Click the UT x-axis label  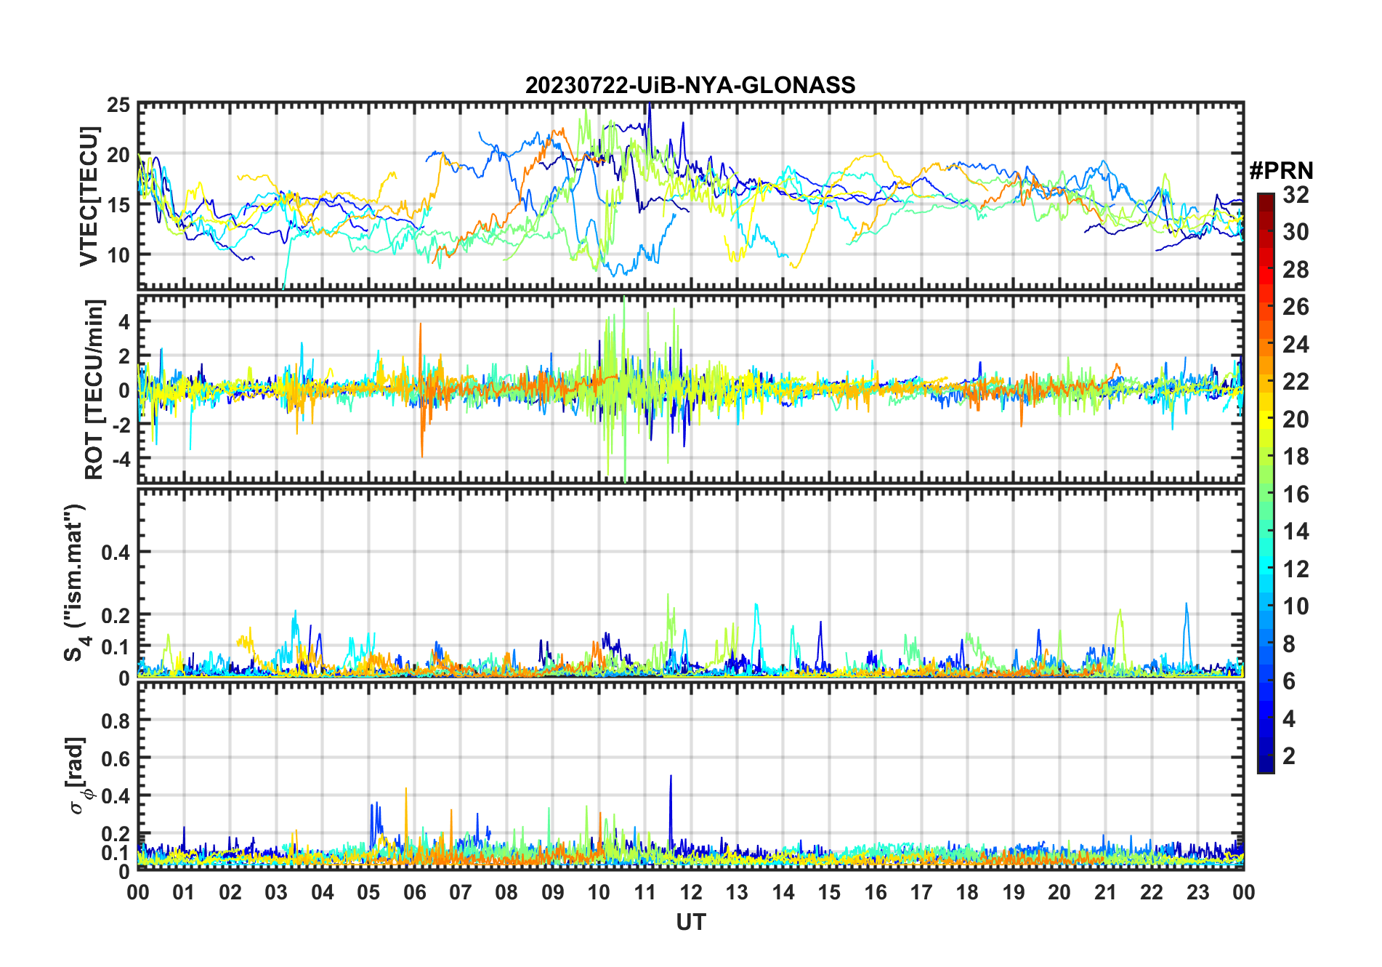click(x=690, y=922)
